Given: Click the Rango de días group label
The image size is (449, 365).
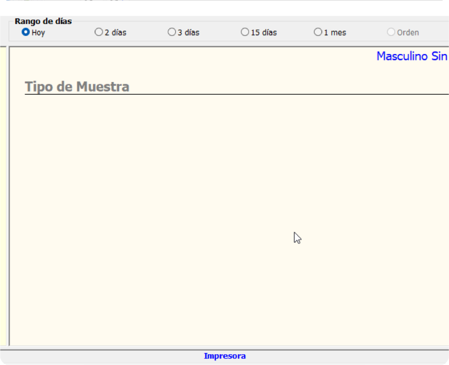Looking at the screenshot, I should point(43,21).
